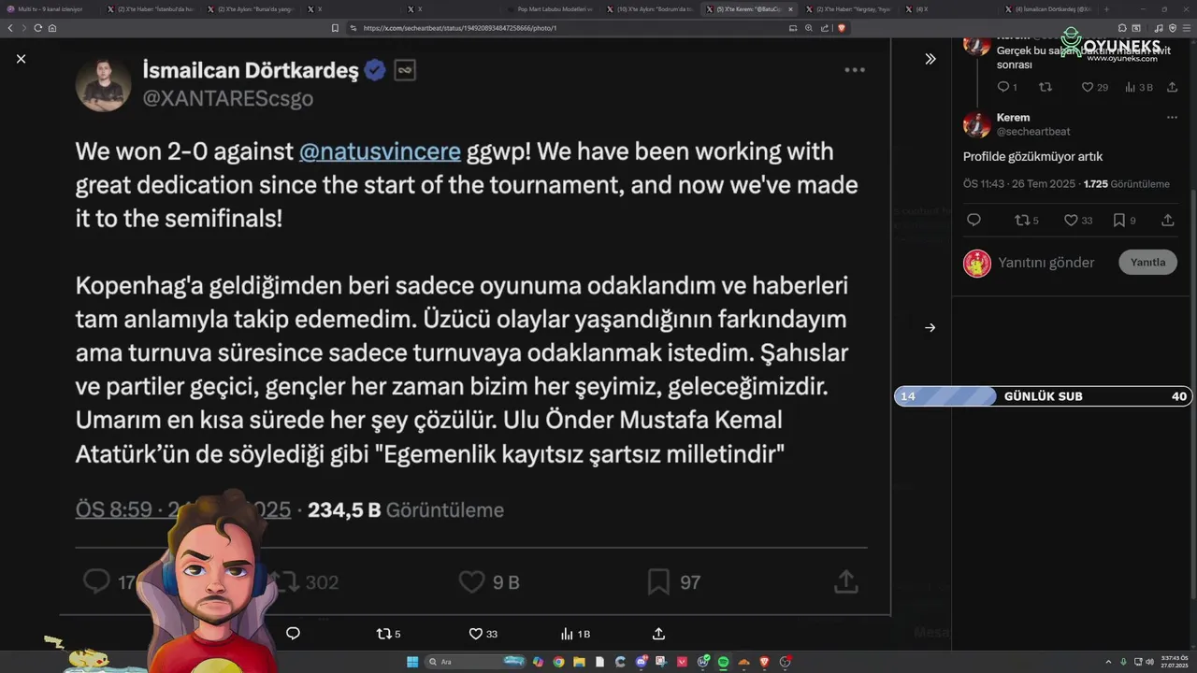Click the bookmark icon beside the address bar
Viewport: 1197px width, 673px height.
point(335,28)
